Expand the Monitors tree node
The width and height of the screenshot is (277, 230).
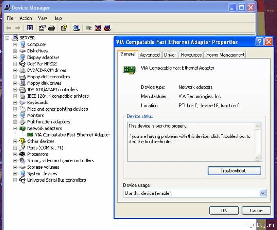pyautogui.click(x=15, y=116)
